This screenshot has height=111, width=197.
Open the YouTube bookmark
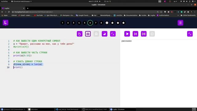tap(38, 15)
